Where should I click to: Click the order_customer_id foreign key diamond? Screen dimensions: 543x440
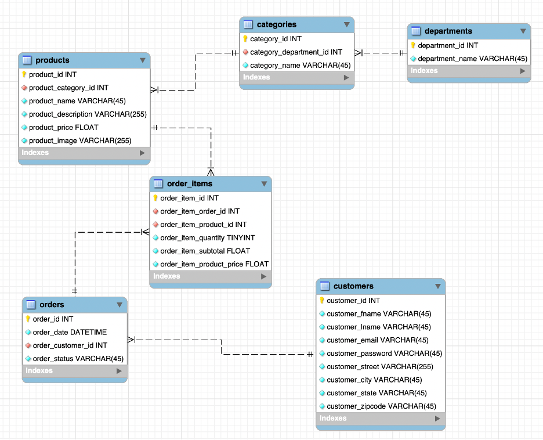pos(28,345)
